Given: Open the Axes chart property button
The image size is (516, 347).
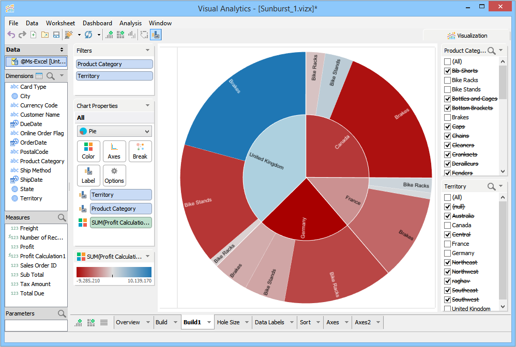Looking at the screenshot, I should pos(114,151).
